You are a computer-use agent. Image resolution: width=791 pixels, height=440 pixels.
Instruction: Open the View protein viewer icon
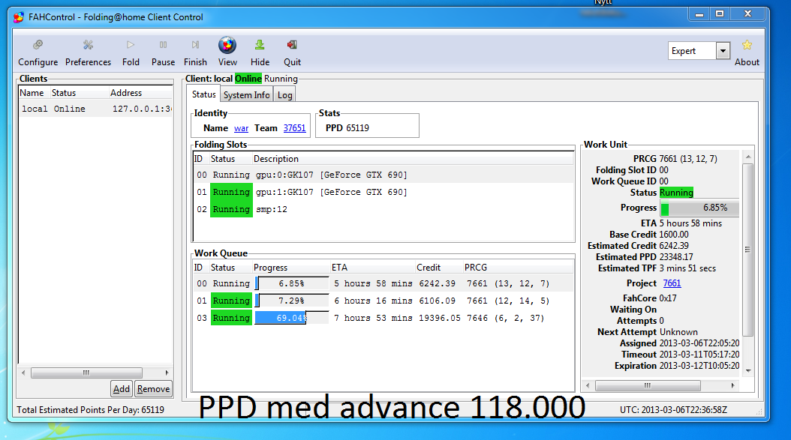tap(227, 45)
